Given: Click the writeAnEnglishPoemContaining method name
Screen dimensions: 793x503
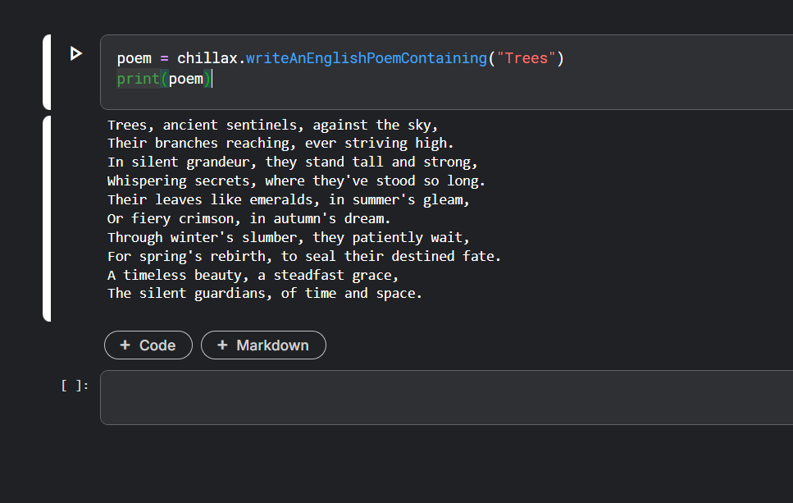Looking at the screenshot, I should pyautogui.click(x=366, y=58).
